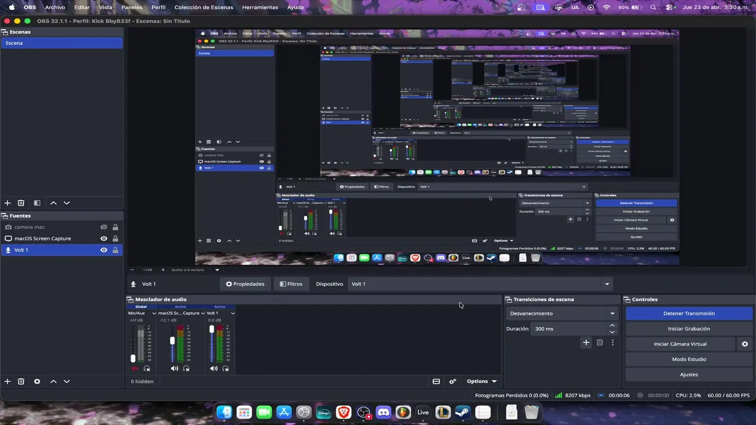
Task: Open scene filters icon in Escenas toolbar
Action: [x=37, y=203]
